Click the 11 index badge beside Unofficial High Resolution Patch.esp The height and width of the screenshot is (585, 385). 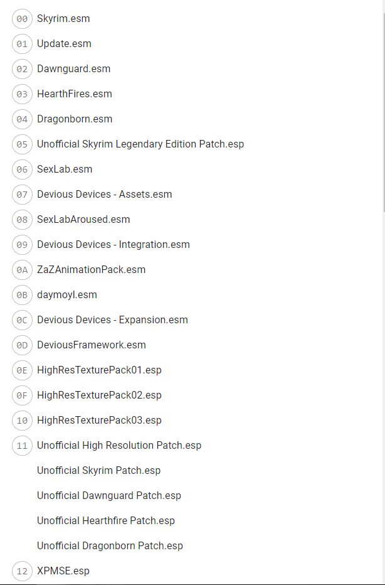[x=22, y=446]
